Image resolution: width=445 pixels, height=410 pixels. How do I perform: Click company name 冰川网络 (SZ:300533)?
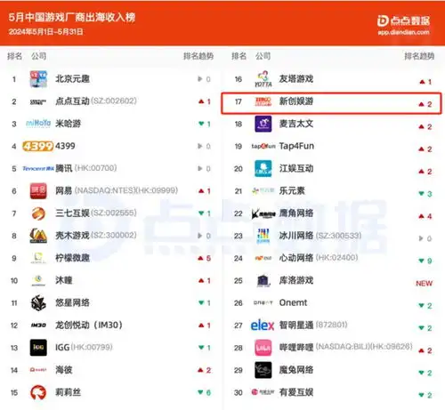[320, 236]
